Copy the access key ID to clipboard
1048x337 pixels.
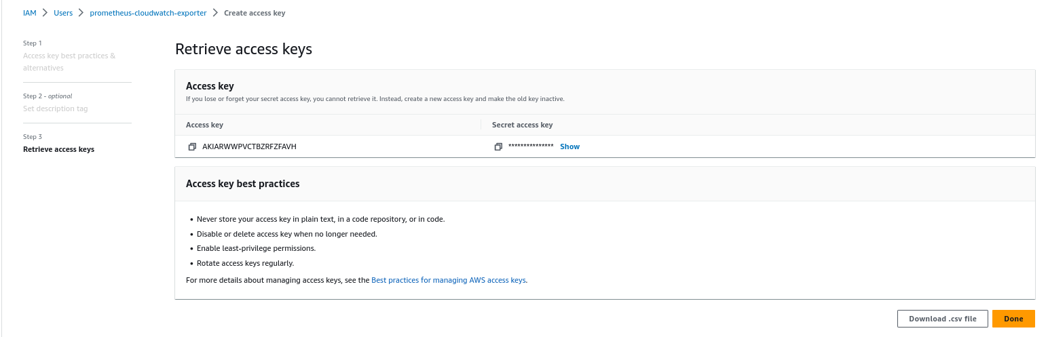click(192, 146)
